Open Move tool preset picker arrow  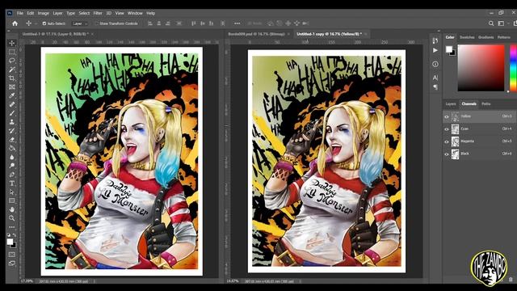[36, 23]
